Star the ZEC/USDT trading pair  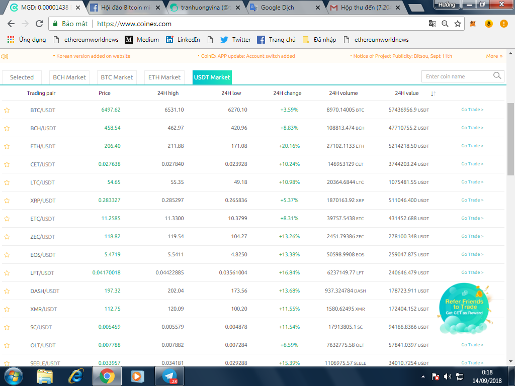pos(7,237)
